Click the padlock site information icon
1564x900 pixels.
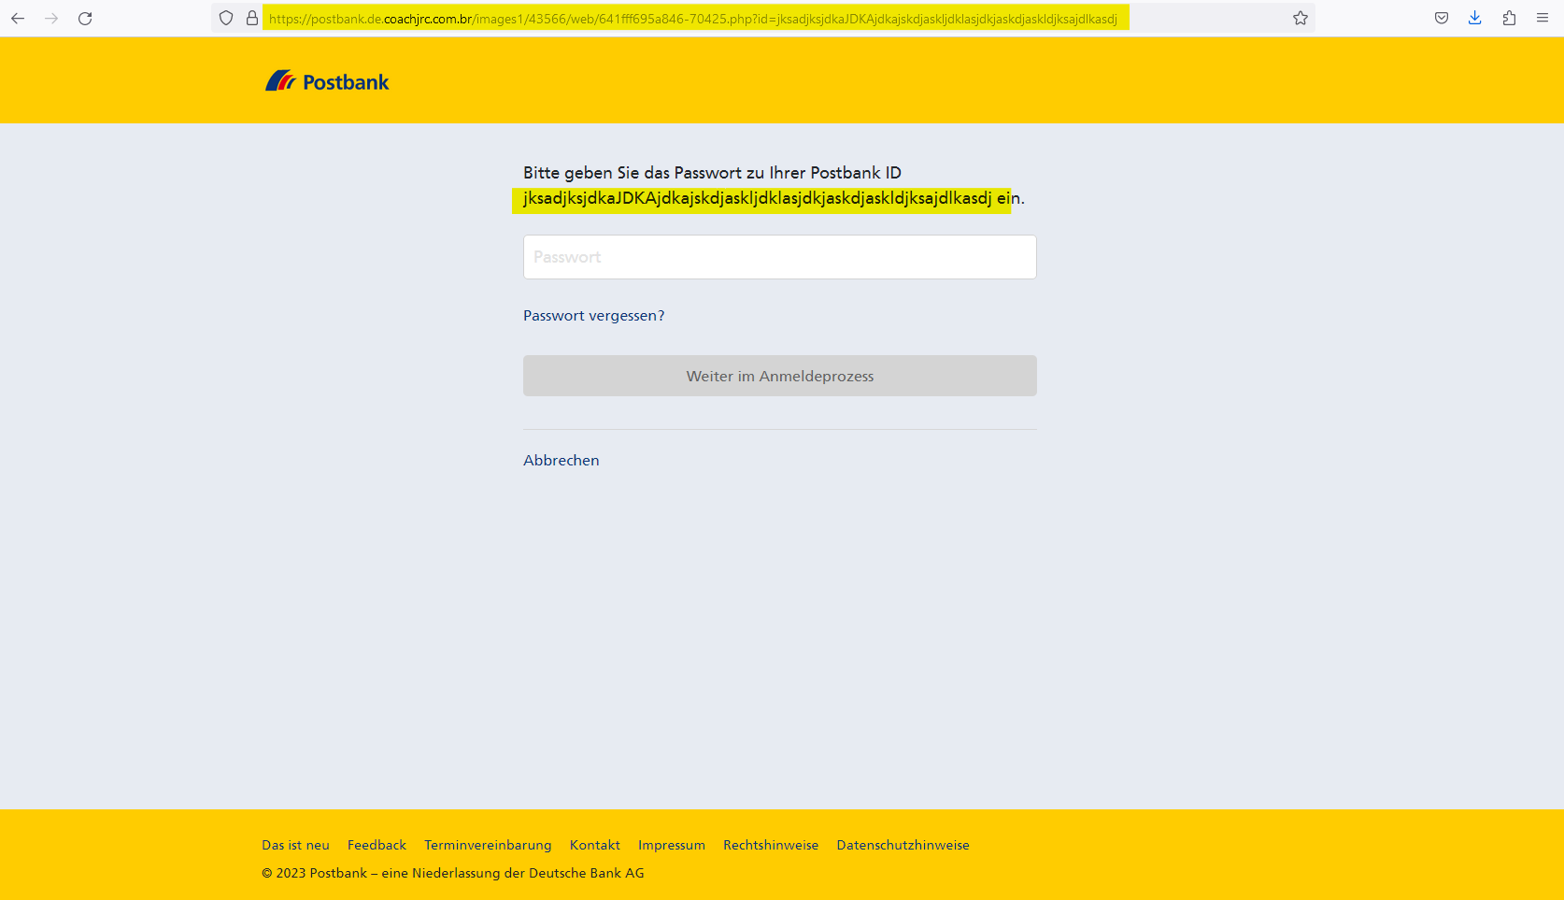pyautogui.click(x=251, y=18)
